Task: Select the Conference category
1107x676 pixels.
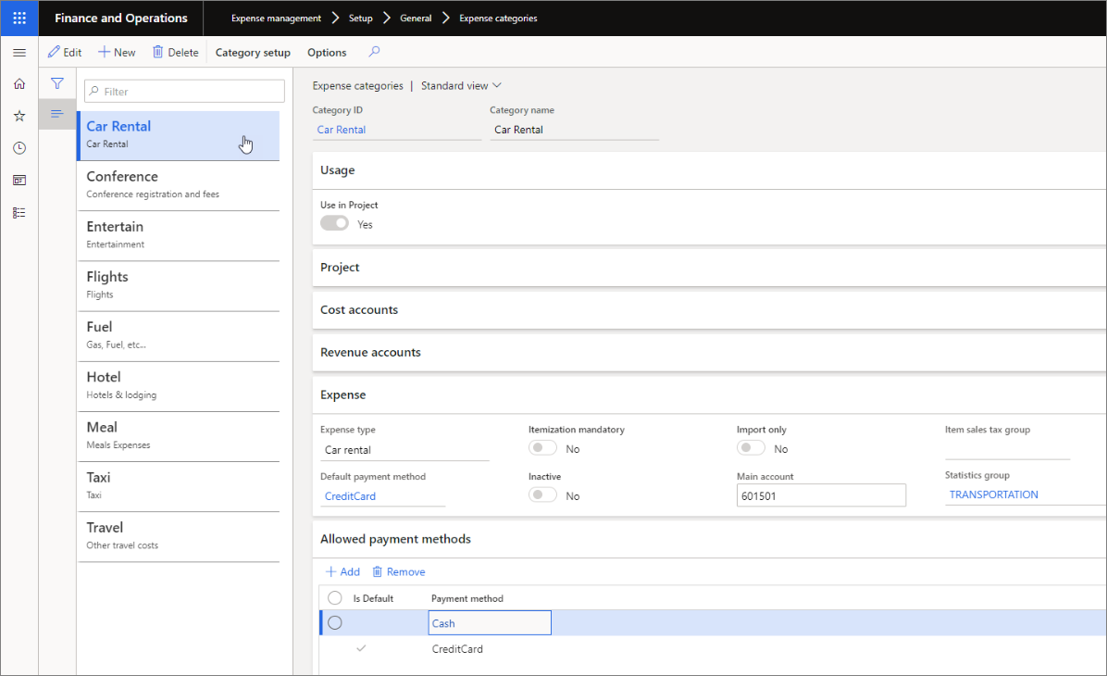Action: 179,186
